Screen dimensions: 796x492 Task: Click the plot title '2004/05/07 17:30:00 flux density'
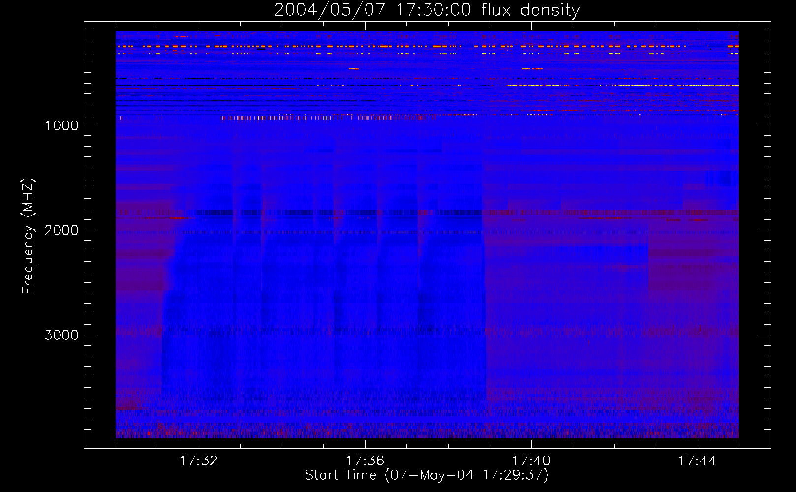pos(427,10)
